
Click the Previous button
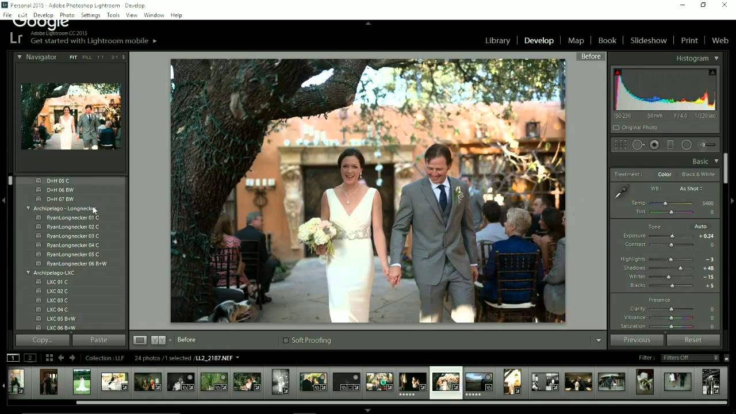(x=637, y=340)
